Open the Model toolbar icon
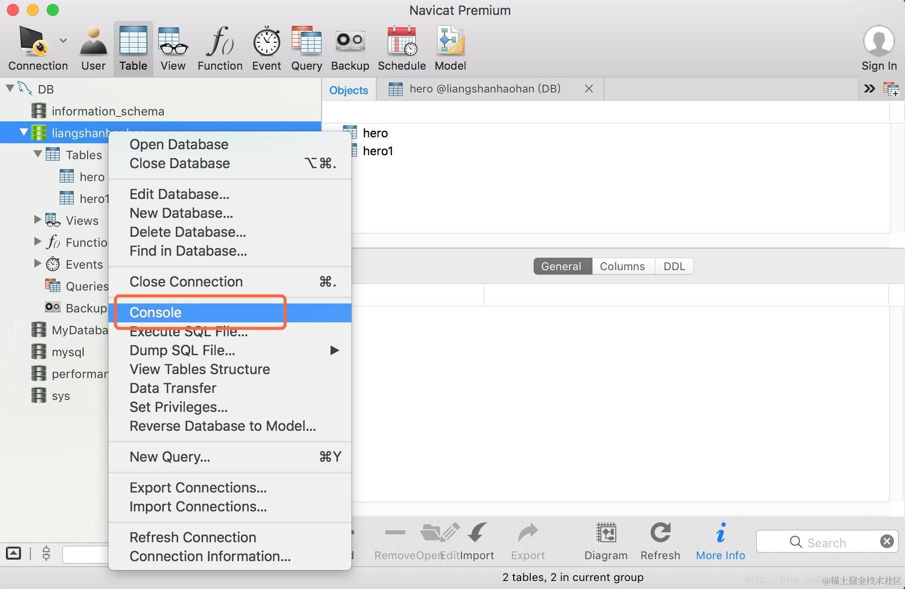Viewport: 905px width, 589px height. (x=450, y=48)
